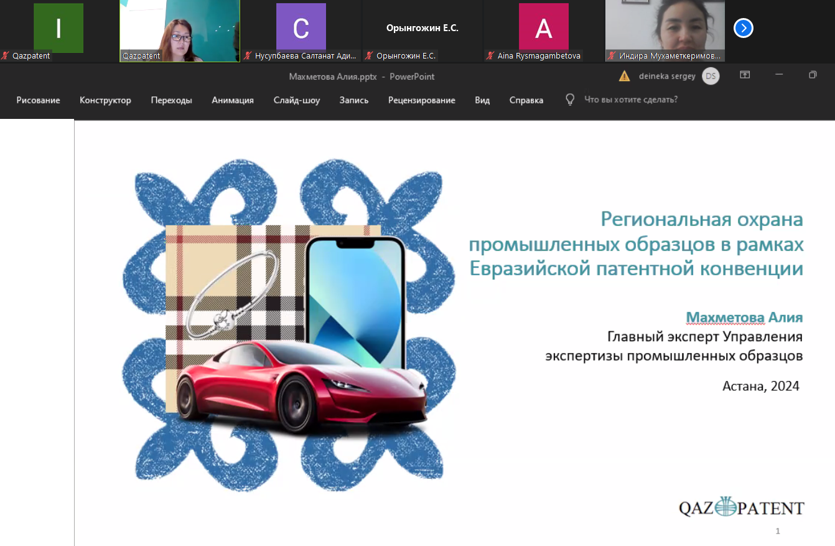Open the Переходы tab
835x546 pixels.
pyautogui.click(x=171, y=100)
